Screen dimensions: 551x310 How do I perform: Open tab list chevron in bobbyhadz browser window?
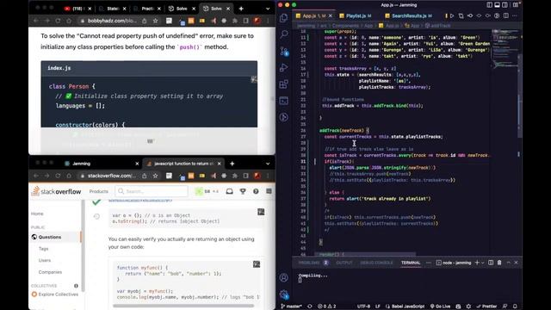(268, 9)
